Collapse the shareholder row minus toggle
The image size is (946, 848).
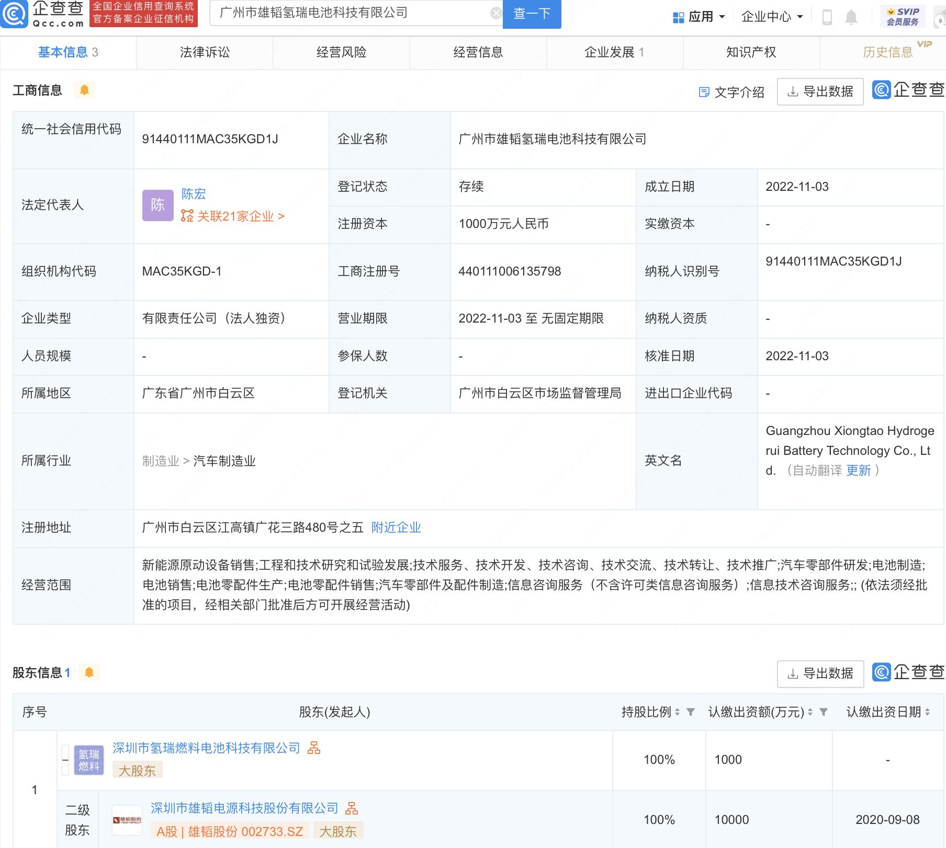tap(65, 760)
